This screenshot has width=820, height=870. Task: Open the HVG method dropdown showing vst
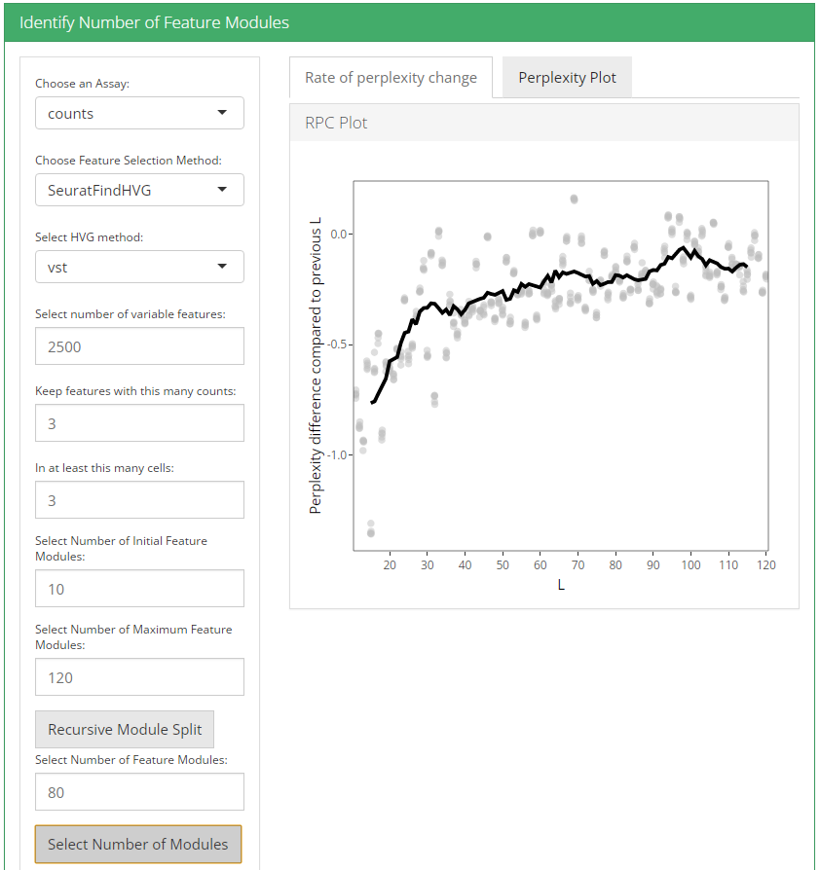pyautogui.click(x=139, y=267)
